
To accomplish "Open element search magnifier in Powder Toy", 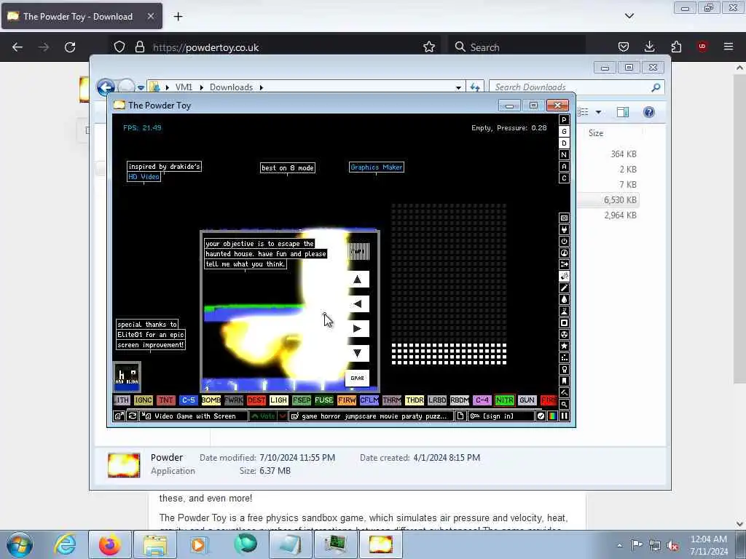I will [564, 404].
